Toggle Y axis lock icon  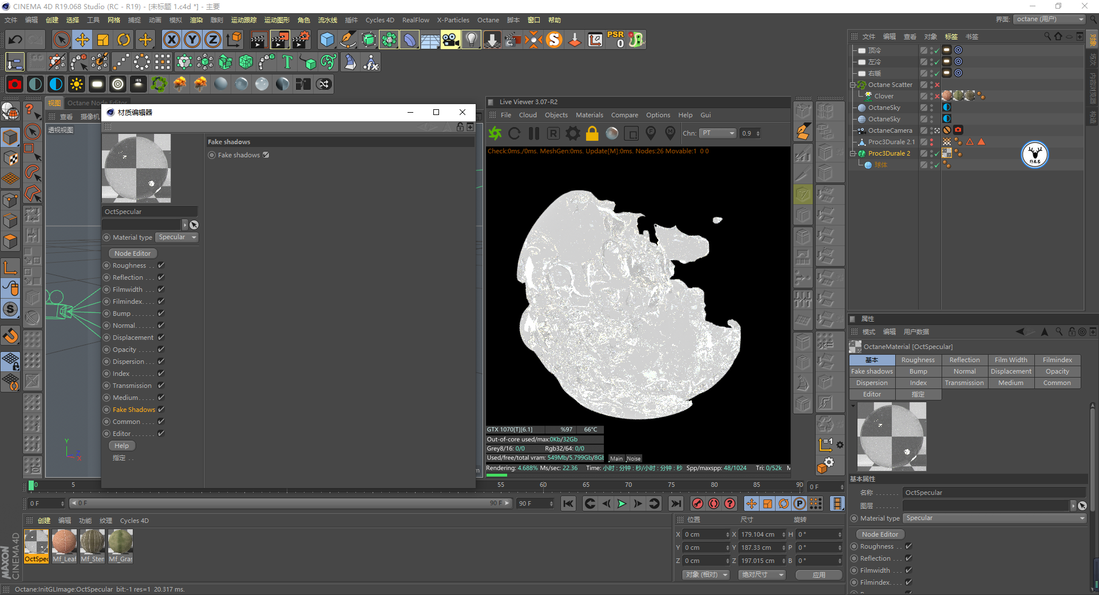click(192, 39)
